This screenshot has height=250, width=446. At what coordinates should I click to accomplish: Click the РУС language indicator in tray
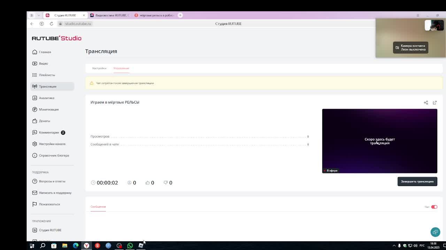(x=422, y=245)
